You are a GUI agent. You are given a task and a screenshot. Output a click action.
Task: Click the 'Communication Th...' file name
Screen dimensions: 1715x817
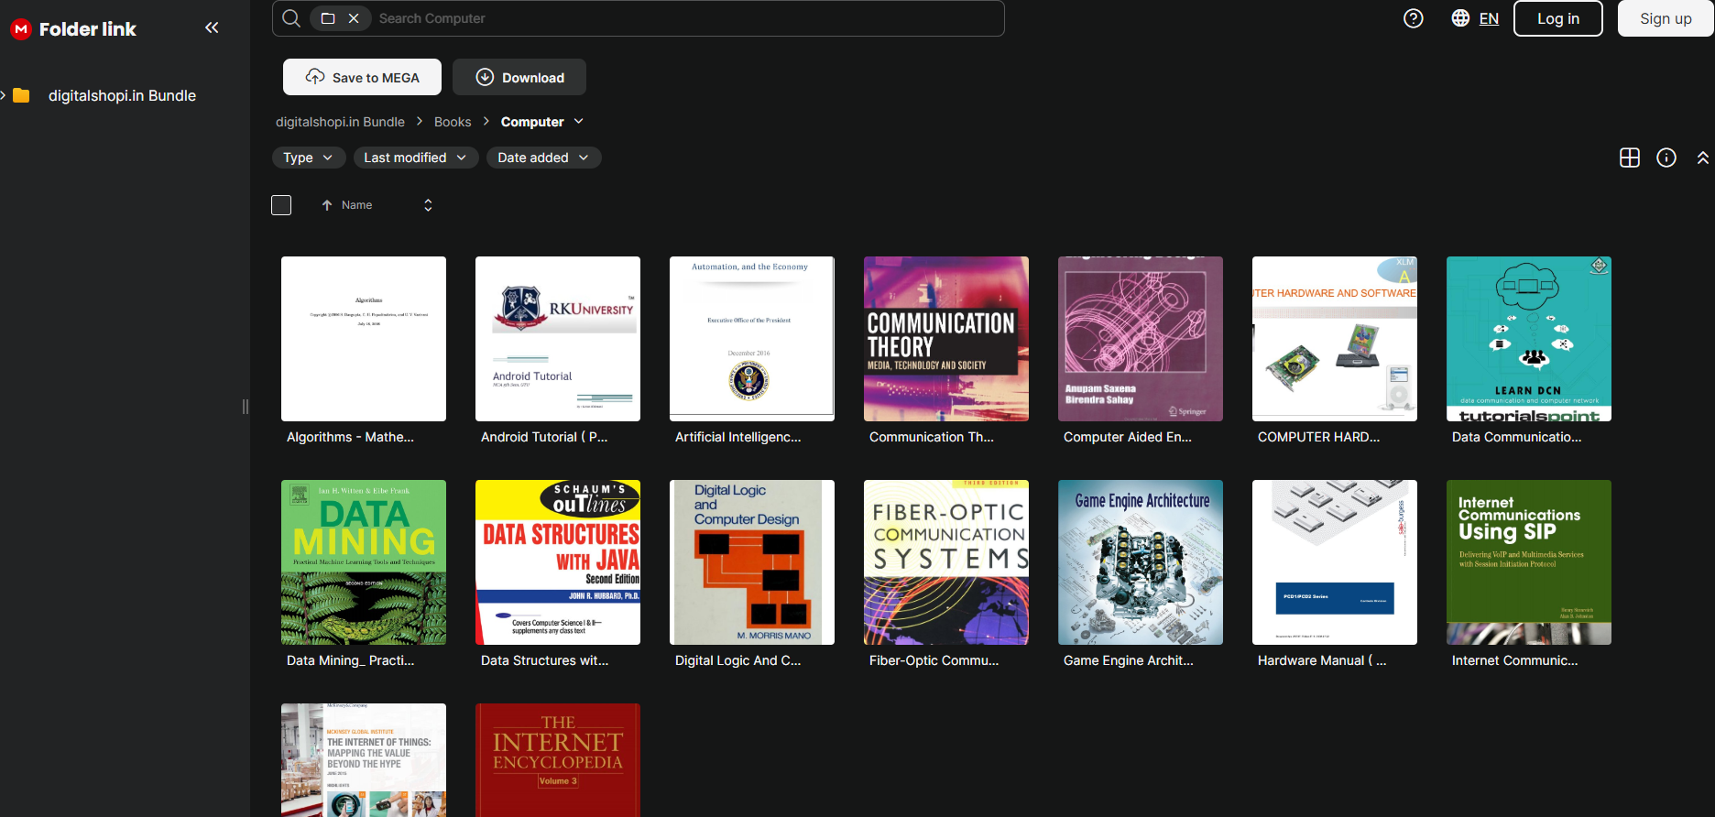pyautogui.click(x=932, y=437)
